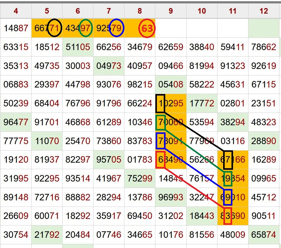Select column header 5

pyautogui.click(x=47, y=11)
